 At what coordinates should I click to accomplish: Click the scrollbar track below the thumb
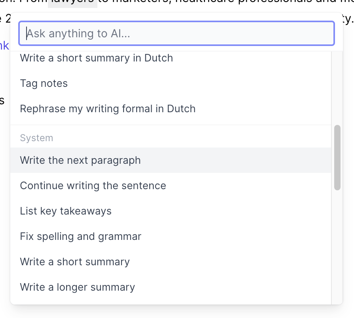coord(337,246)
